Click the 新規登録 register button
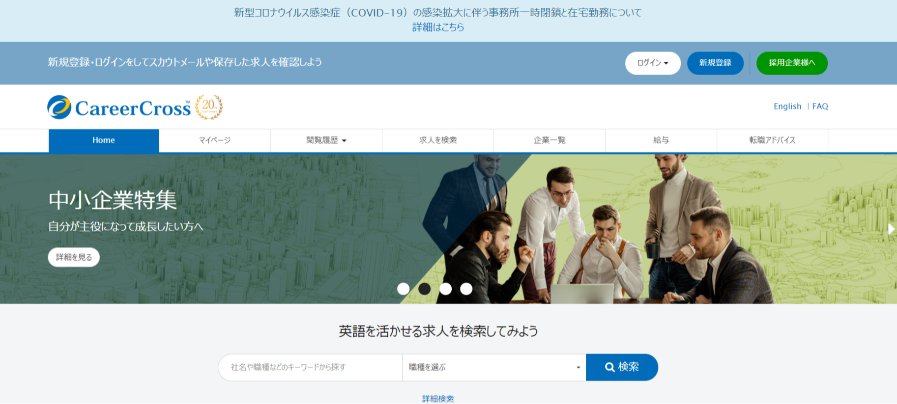Screen dimensions: 897x404 [715, 63]
